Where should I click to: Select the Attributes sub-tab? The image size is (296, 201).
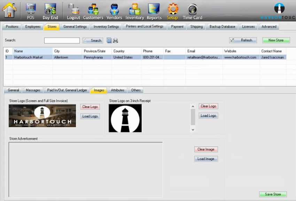(117, 90)
